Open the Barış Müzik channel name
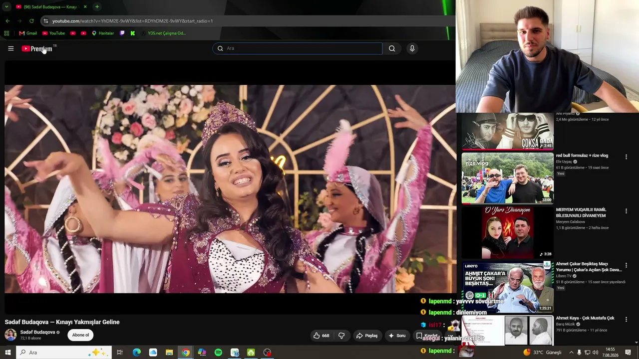 coord(566,324)
